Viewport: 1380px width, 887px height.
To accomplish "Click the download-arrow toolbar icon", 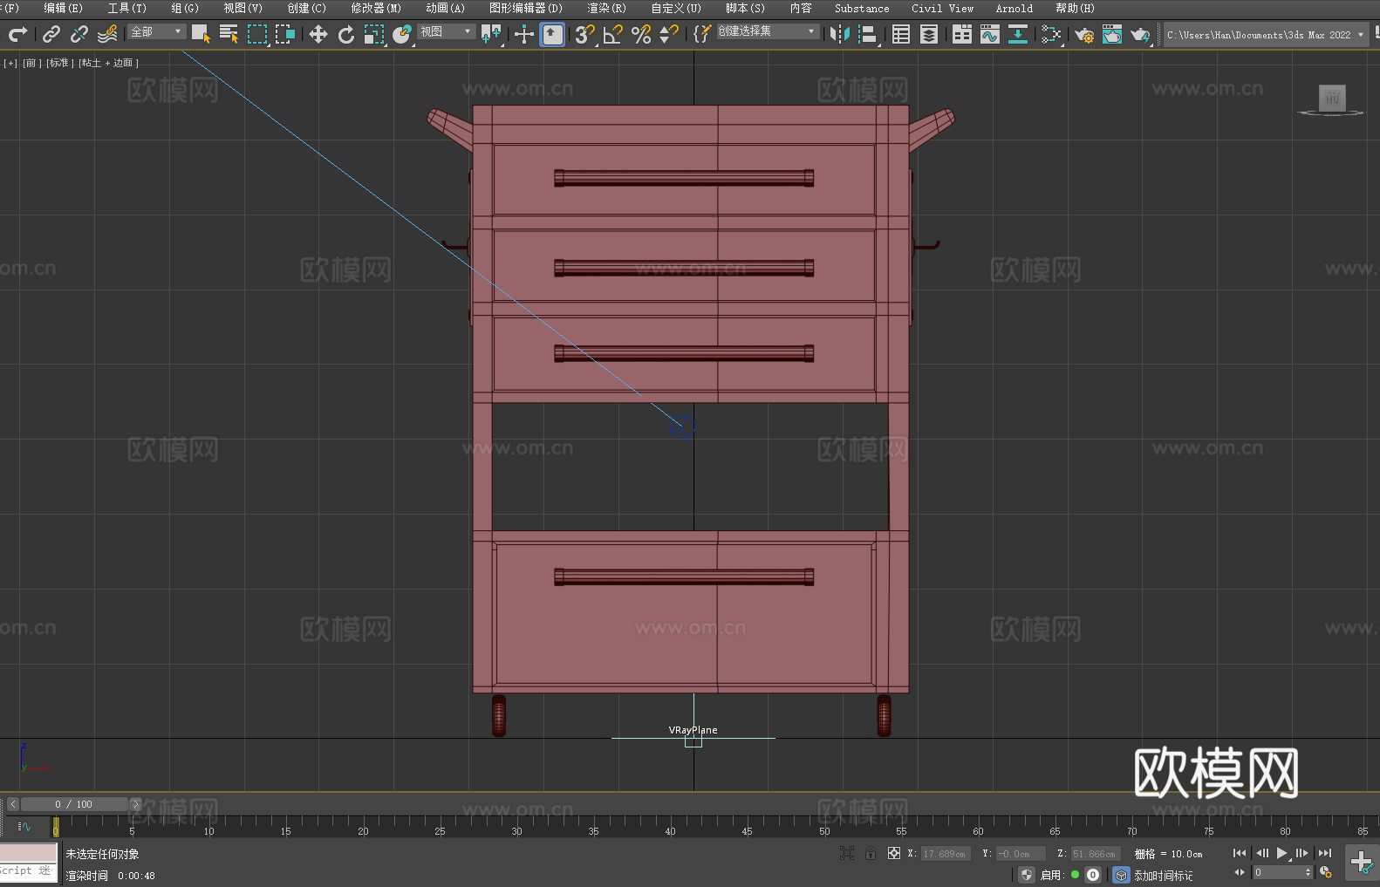I will tap(1018, 34).
